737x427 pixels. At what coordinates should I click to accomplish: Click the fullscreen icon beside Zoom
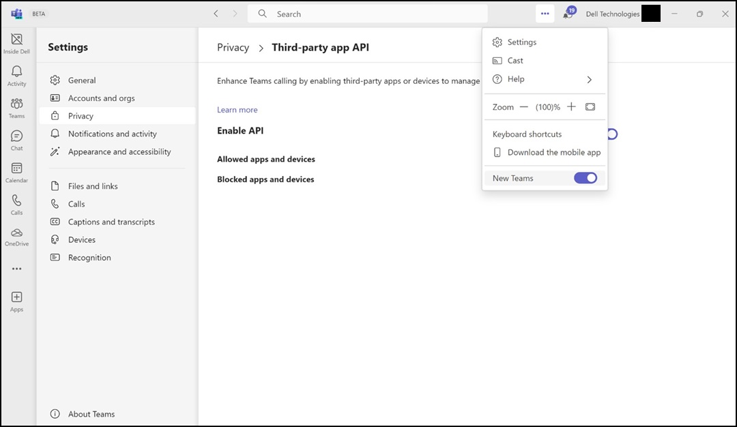point(590,106)
